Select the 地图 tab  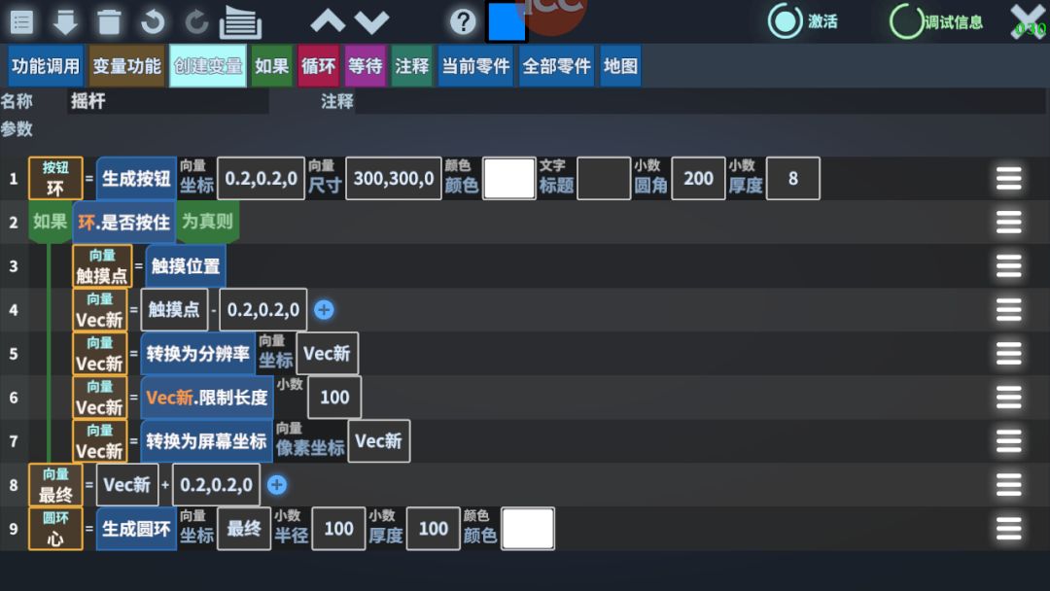[620, 66]
